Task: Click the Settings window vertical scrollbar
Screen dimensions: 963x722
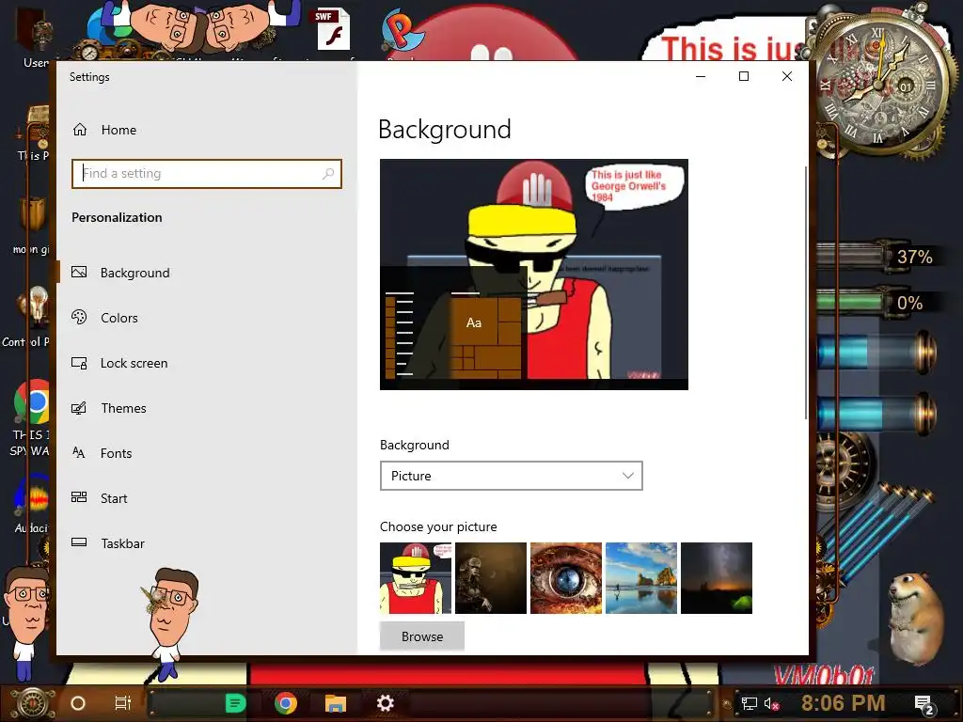Action: [x=805, y=292]
